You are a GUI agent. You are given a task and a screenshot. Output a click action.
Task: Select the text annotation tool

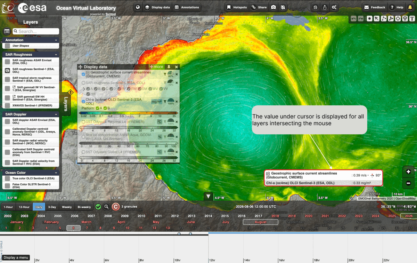click(412, 19)
